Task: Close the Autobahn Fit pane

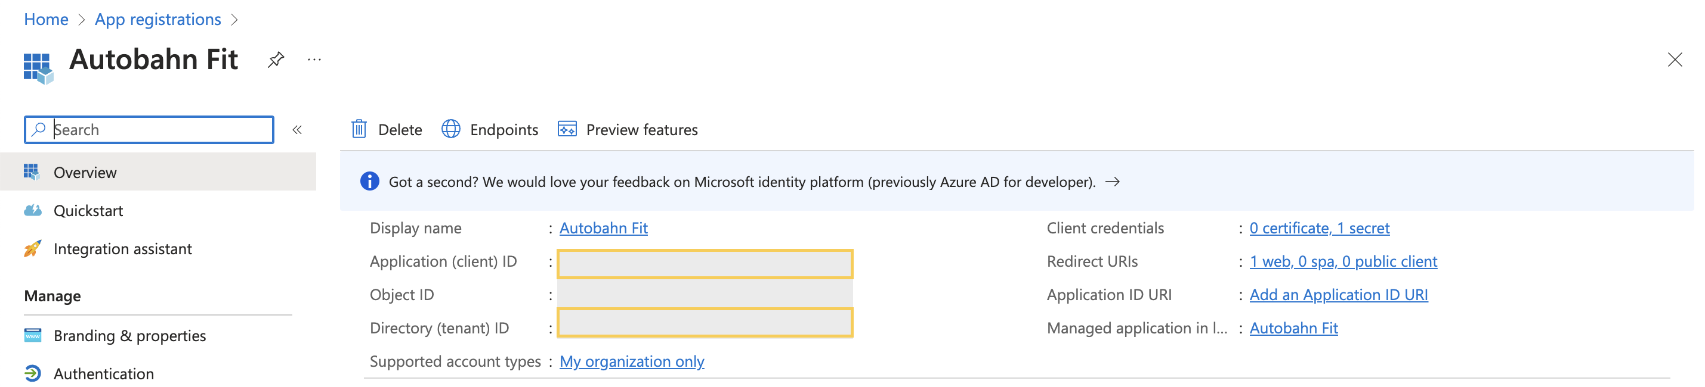Action: pyautogui.click(x=1675, y=60)
